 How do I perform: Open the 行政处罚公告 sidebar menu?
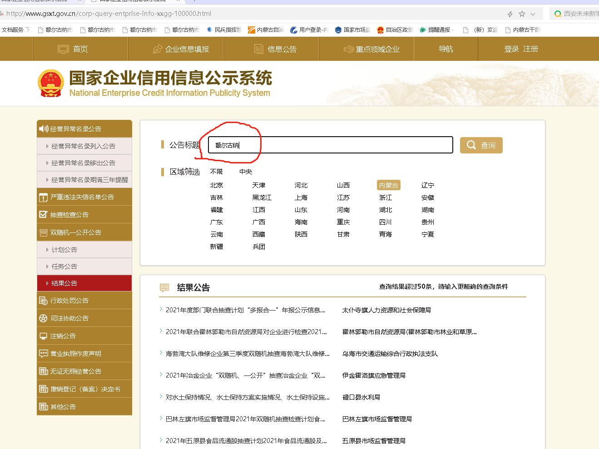84,301
